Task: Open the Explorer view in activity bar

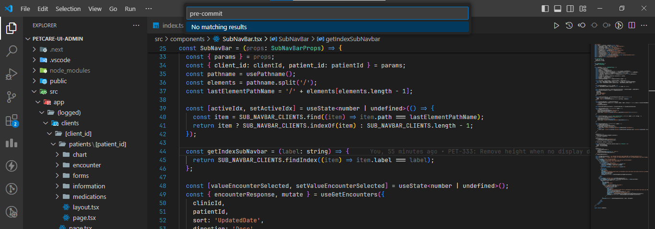Action: 12,29
